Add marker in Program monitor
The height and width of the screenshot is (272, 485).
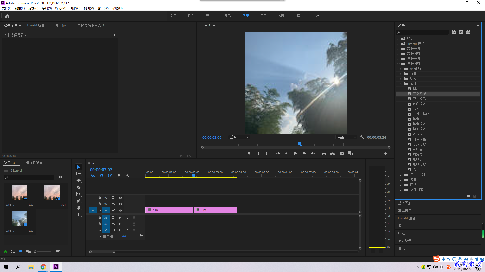click(249, 153)
